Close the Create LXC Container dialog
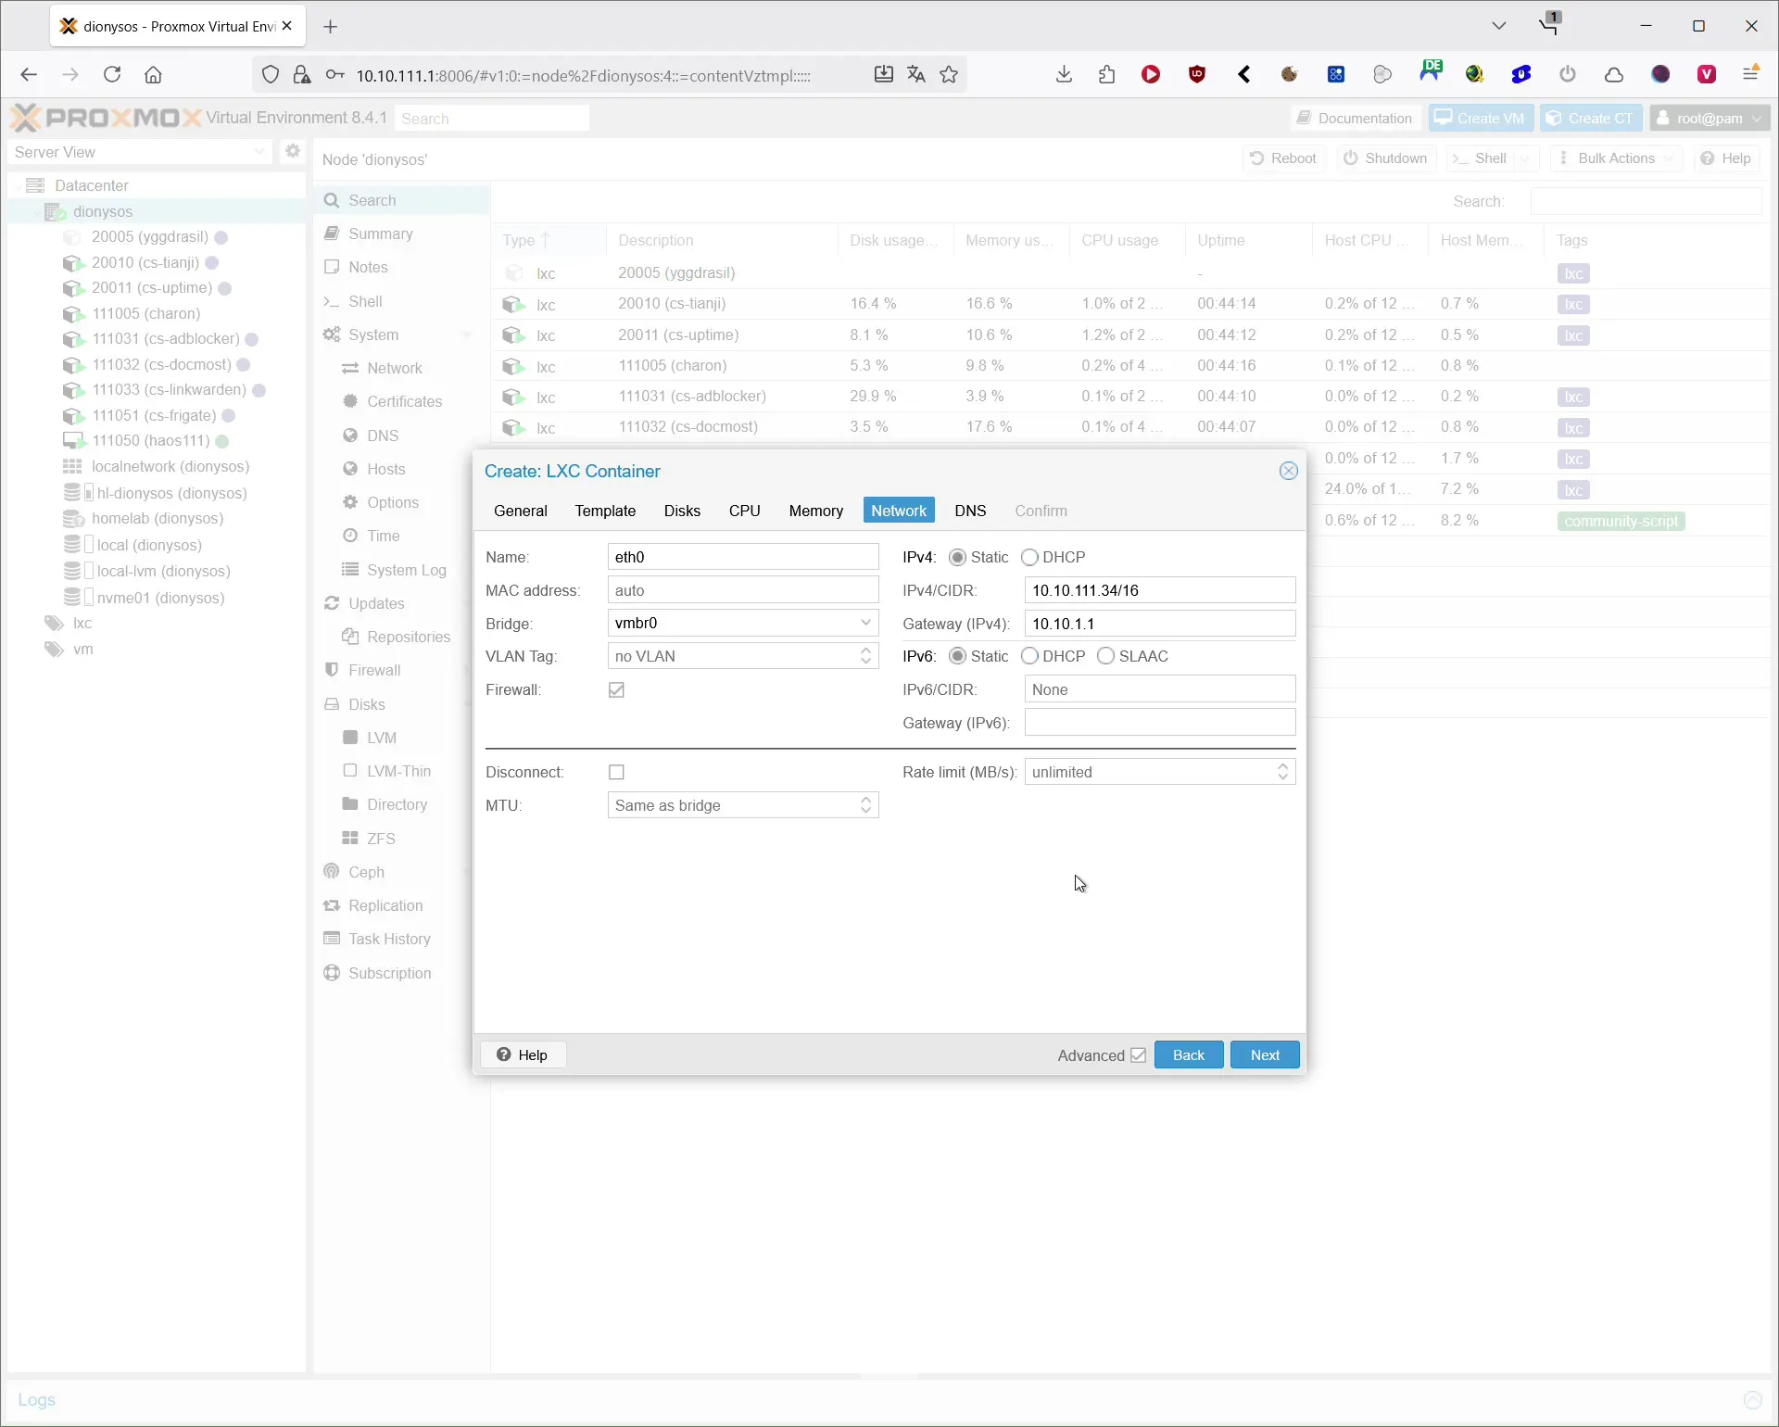 click(x=1288, y=471)
